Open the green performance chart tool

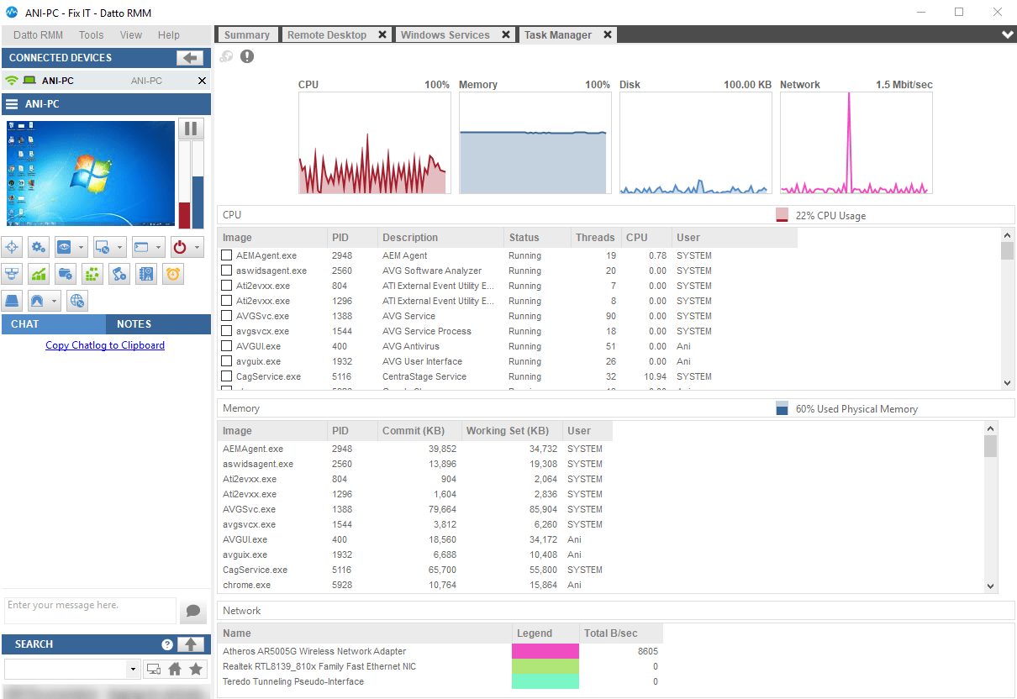point(38,273)
